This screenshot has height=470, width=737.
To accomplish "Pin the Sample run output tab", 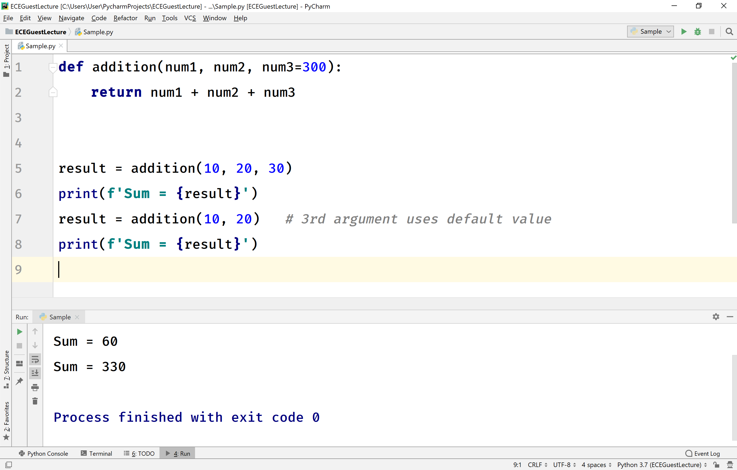I will 19,381.
